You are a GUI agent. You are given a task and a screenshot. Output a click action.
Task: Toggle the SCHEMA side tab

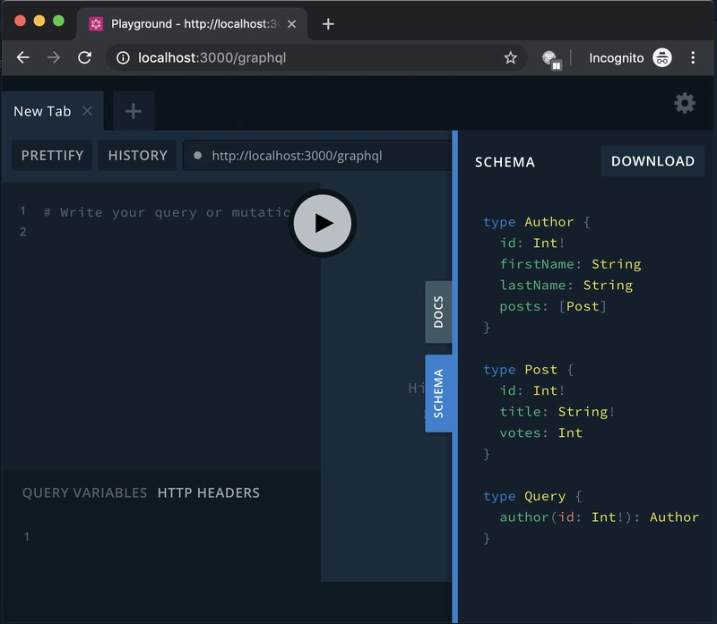438,393
